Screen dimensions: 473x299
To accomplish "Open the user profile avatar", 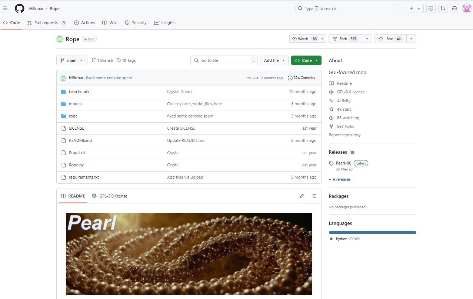I will (466, 9).
